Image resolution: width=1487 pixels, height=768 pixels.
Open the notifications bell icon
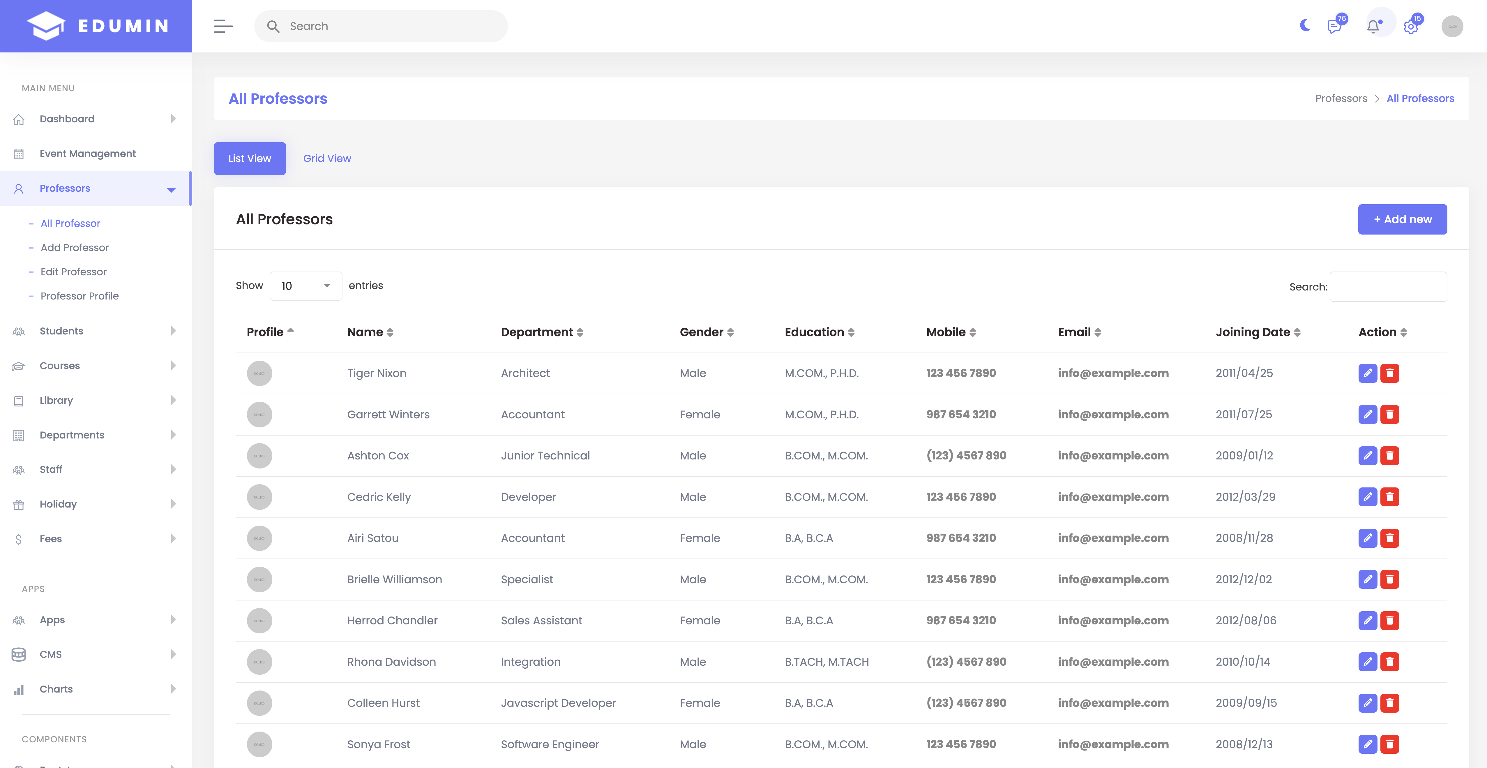point(1373,26)
